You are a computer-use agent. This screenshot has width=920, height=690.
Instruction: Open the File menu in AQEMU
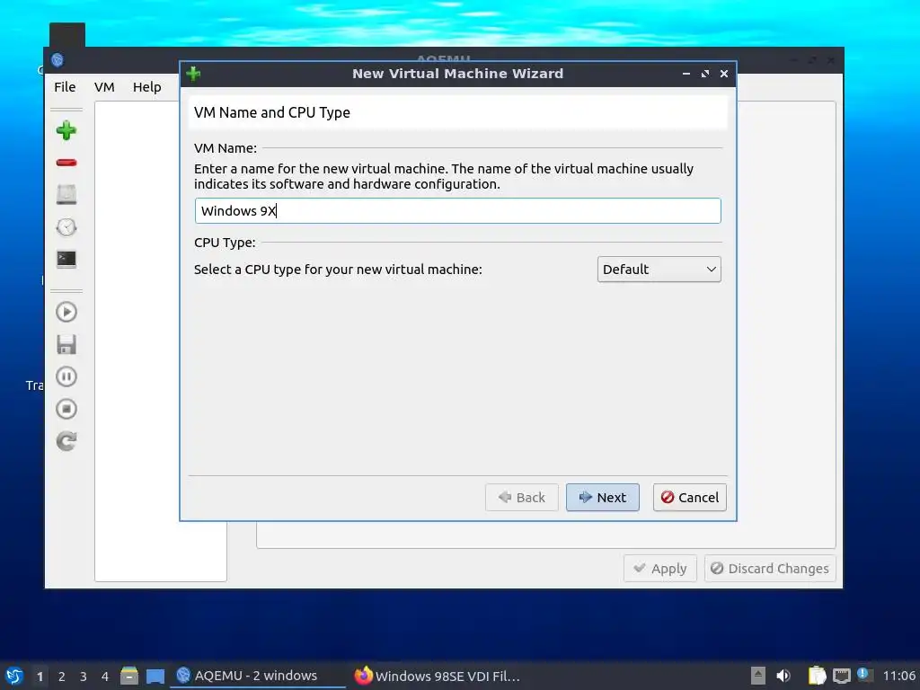65,87
